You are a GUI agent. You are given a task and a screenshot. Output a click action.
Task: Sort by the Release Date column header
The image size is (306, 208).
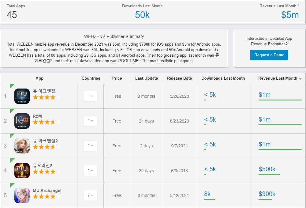click(179, 78)
